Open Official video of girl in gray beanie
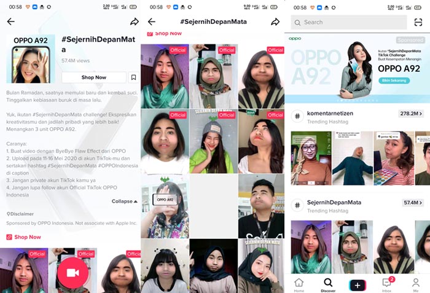Viewport: 430px width, 293px height. (214, 141)
